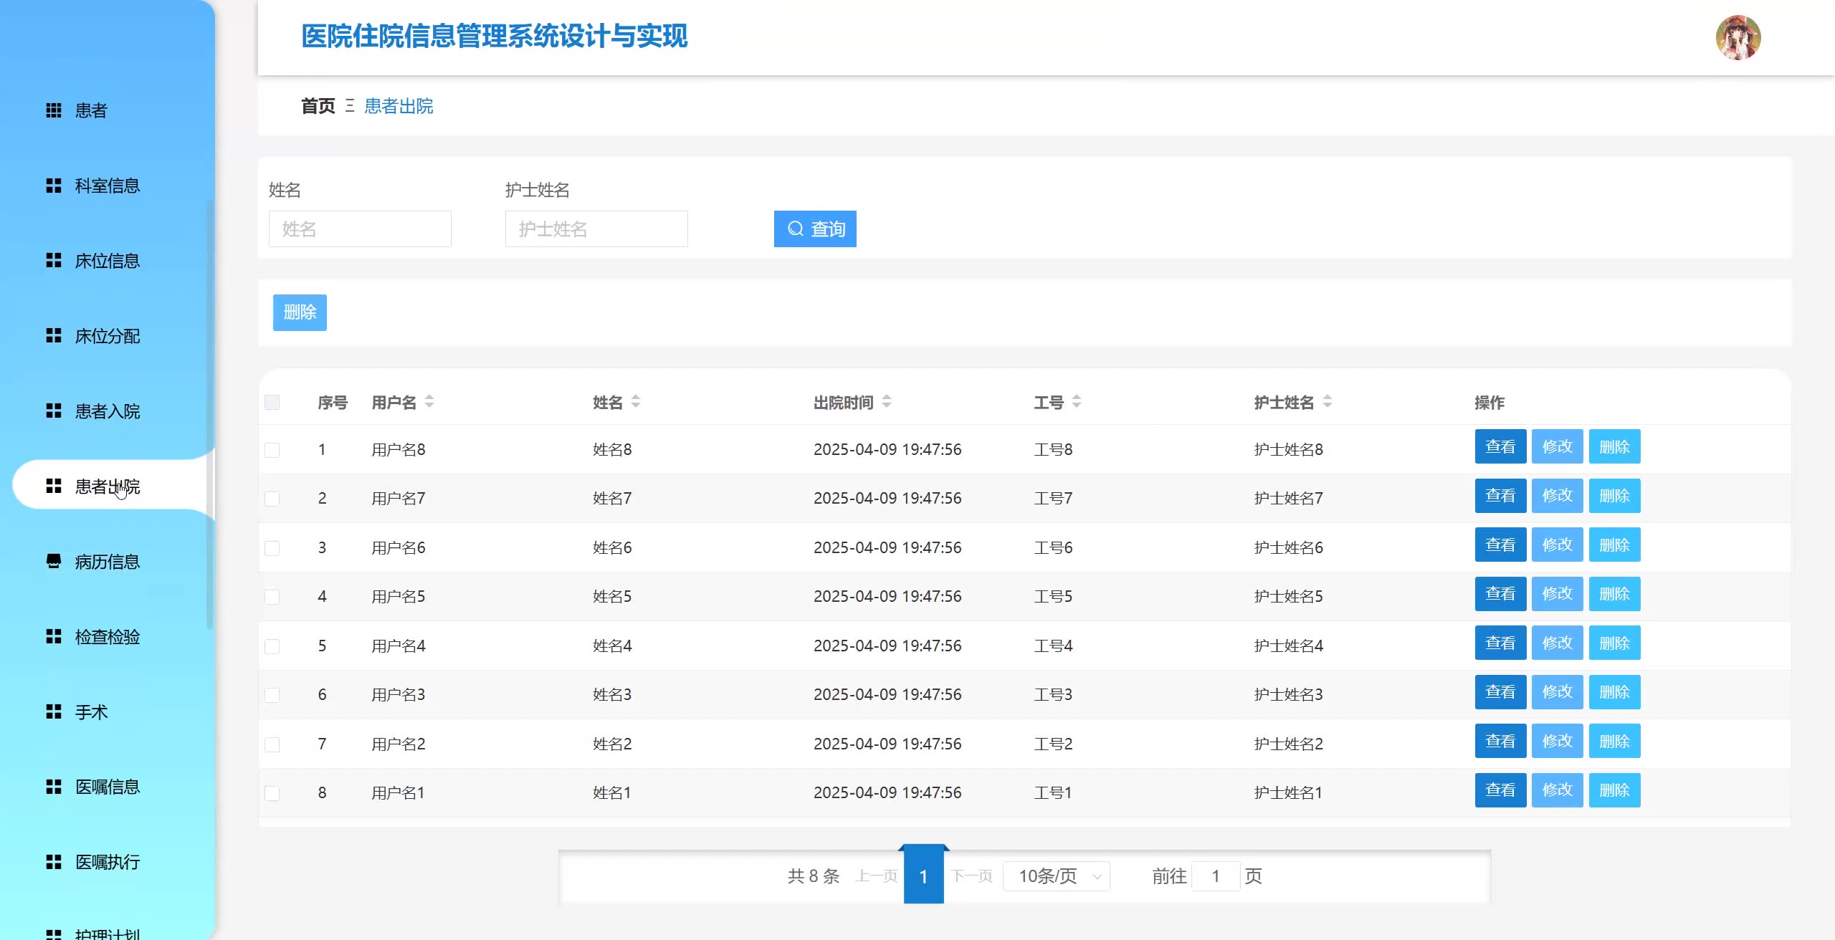Image resolution: width=1835 pixels, height=940 pixels.
Task: Click the grid icon beside 患者
Action: [x=54, y=110]
